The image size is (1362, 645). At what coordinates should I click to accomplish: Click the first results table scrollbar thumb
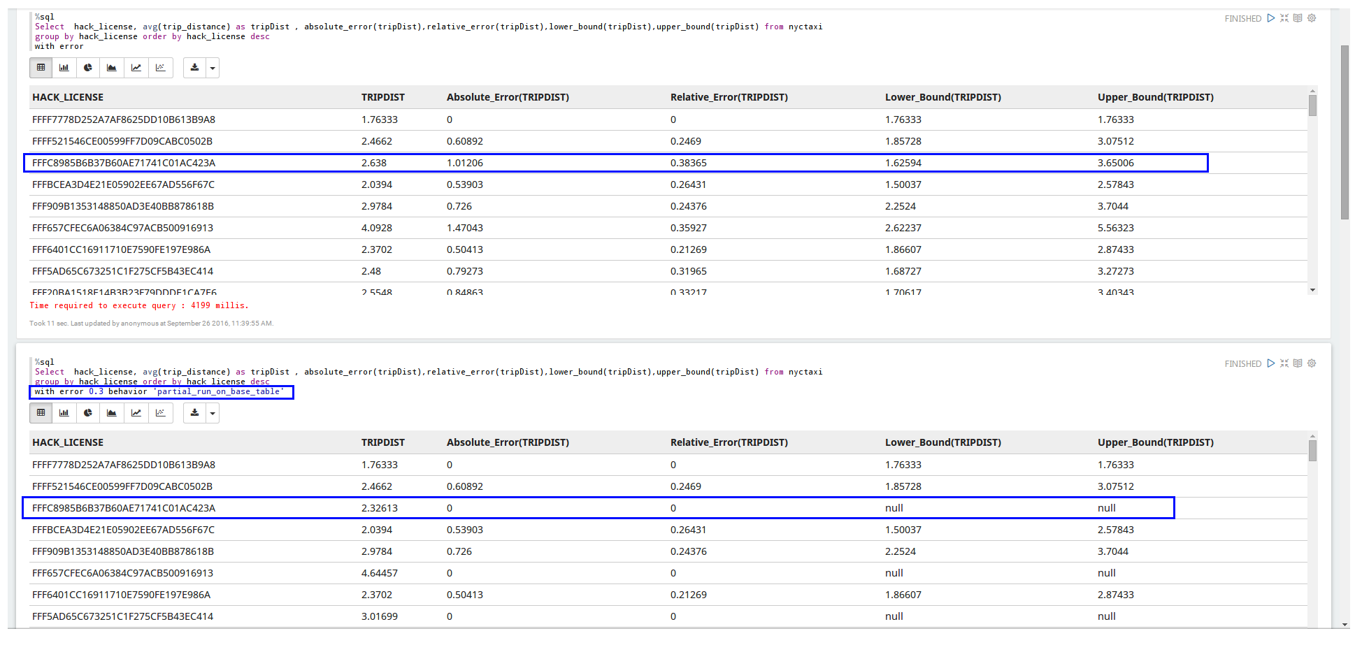pos(1312,106)
